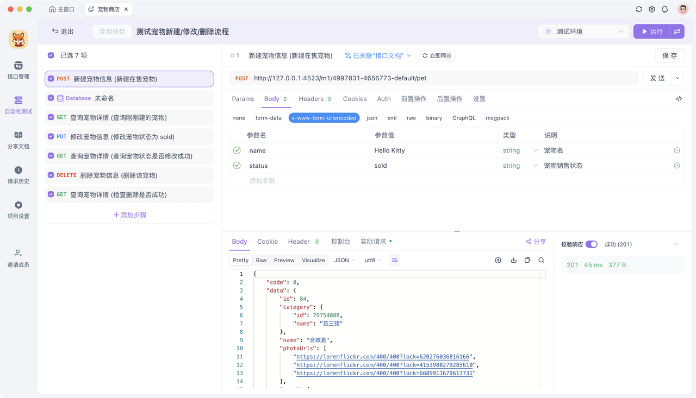Open dropdown arrow next to 发送
This screenshot has width=696, height=398.
678,78
